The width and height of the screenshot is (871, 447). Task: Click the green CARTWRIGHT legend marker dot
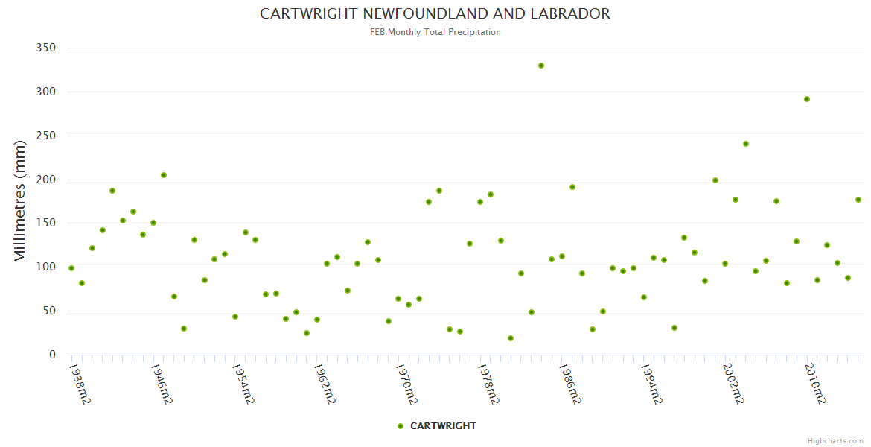(x=401, y=426)
